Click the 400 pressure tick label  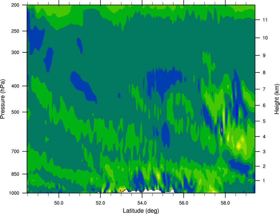pos(15,86)
